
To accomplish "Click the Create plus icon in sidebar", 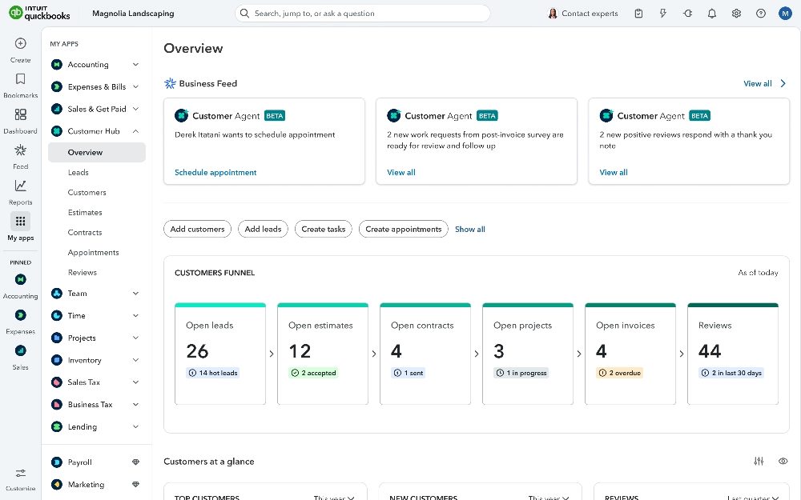I will (x=21, y=44).
